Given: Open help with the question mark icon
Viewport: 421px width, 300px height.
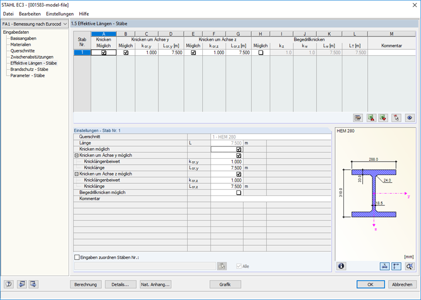Looking at the screenshot, I should 9,284.
